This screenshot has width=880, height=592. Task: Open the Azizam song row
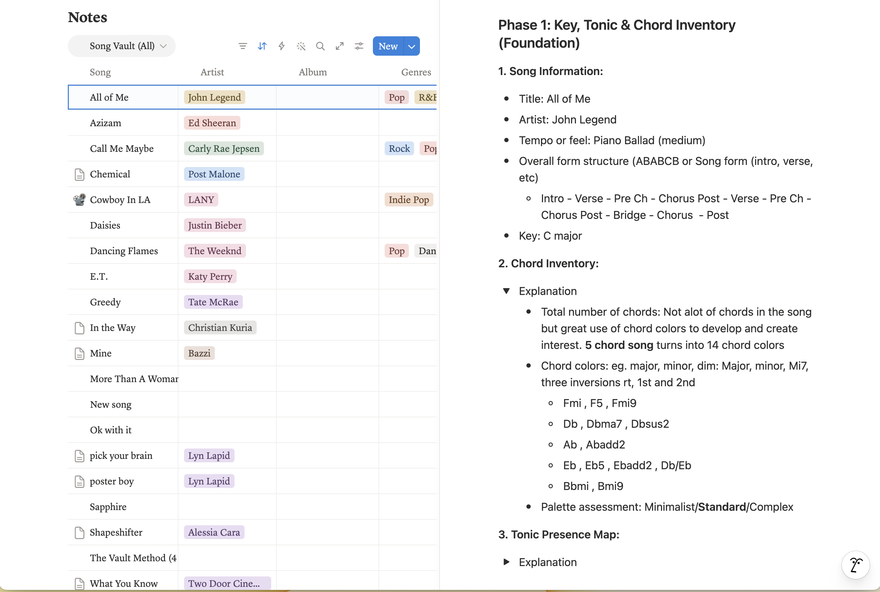[x=106, y=123]
